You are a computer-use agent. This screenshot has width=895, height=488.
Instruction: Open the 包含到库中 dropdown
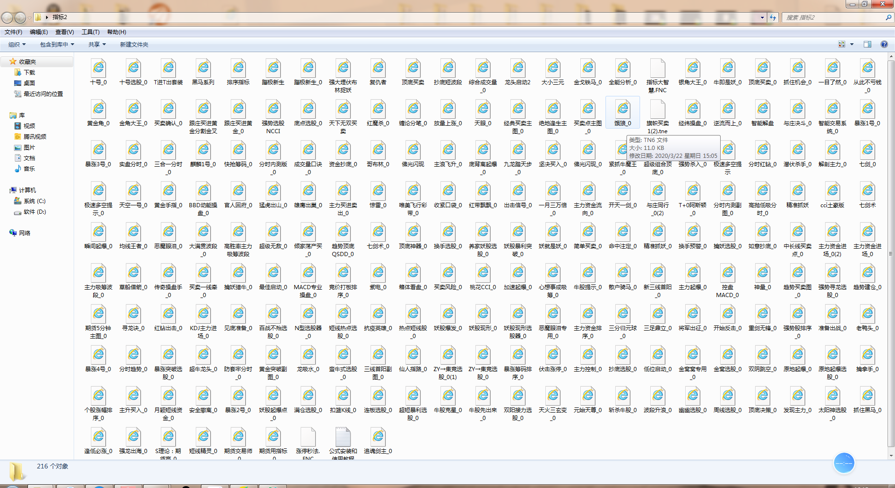click(x=57, y=44)
